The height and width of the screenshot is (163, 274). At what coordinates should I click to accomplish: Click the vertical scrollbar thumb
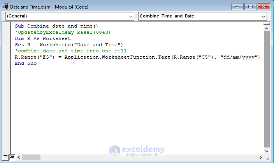click(267, 89)
